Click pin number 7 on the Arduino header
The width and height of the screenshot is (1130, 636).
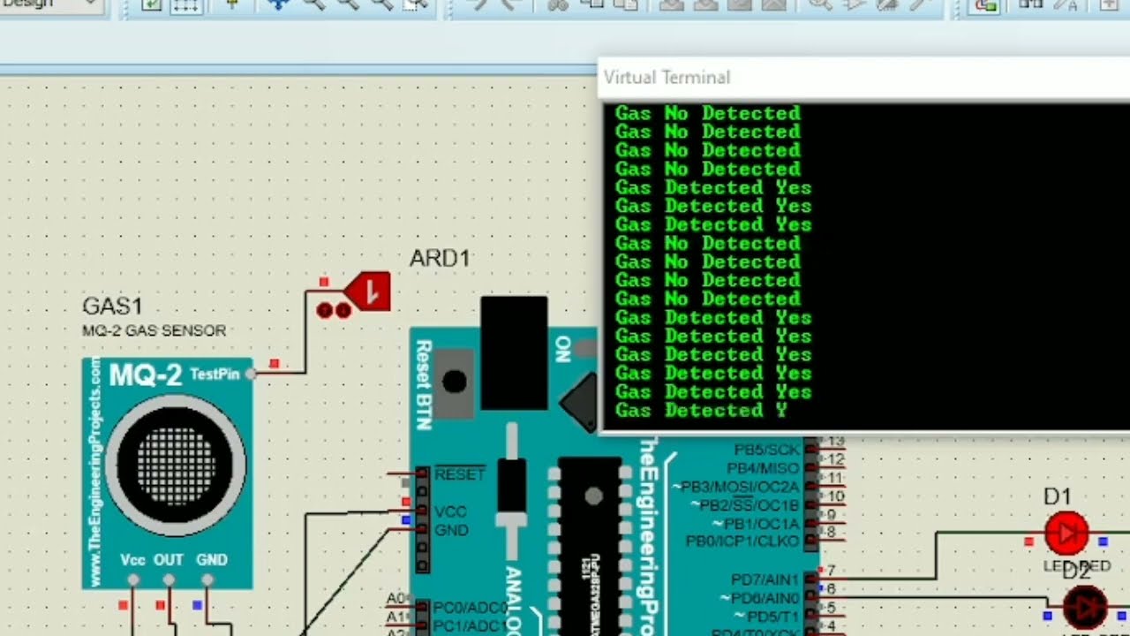pyautogui.click(x=831, y=571)
